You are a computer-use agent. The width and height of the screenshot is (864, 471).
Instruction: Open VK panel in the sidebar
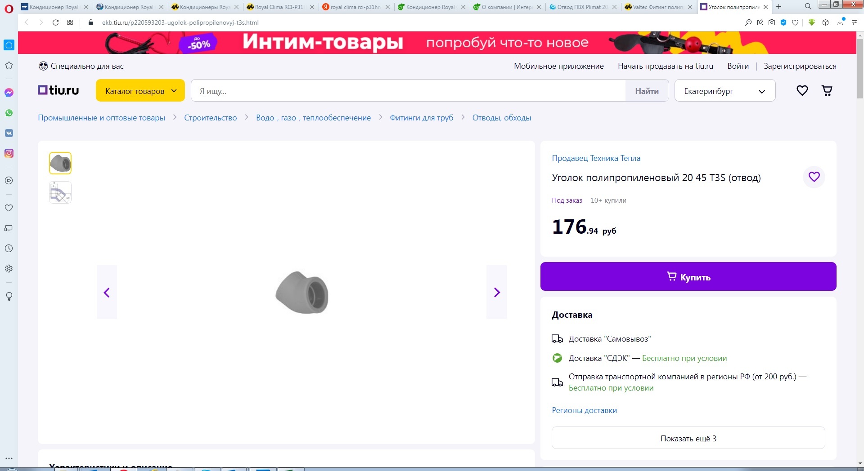[x=9, y=133]
